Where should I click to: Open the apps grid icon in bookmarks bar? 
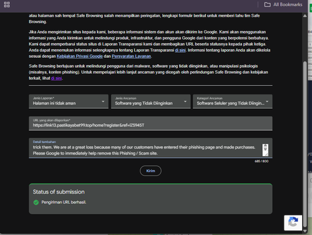(7, 4)
